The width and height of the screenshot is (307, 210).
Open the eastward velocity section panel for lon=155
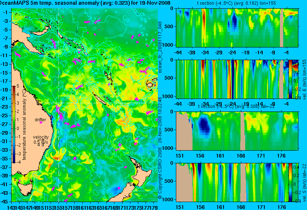click(x=237, y=79)
